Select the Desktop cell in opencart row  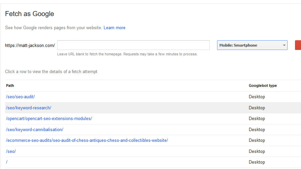(x=257, y=119)
